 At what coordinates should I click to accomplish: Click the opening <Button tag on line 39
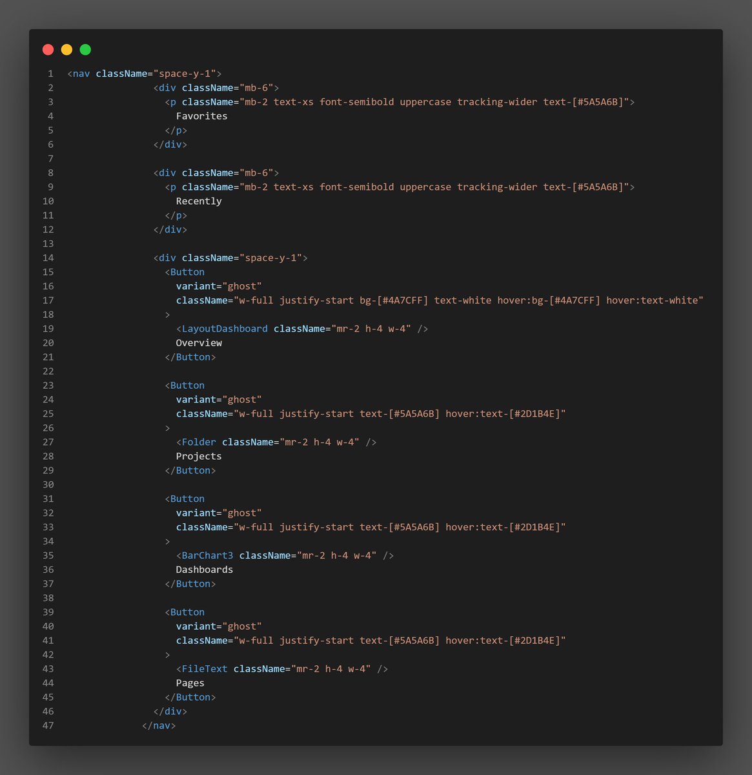pos(185,612)
